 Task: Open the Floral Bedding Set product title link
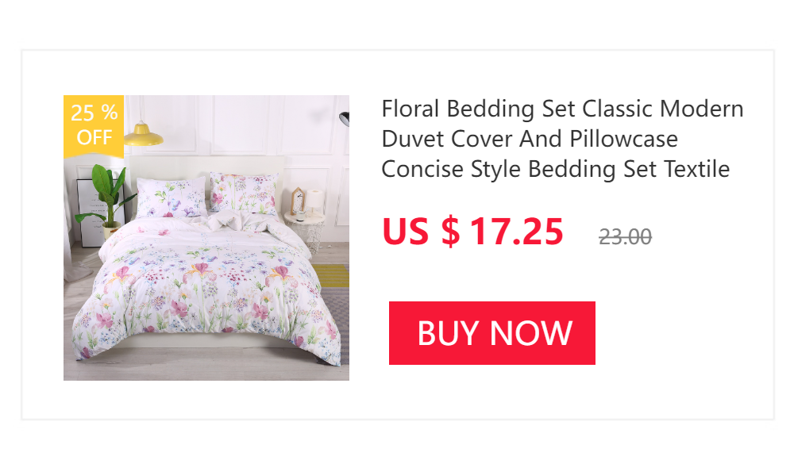click(562, 139)
